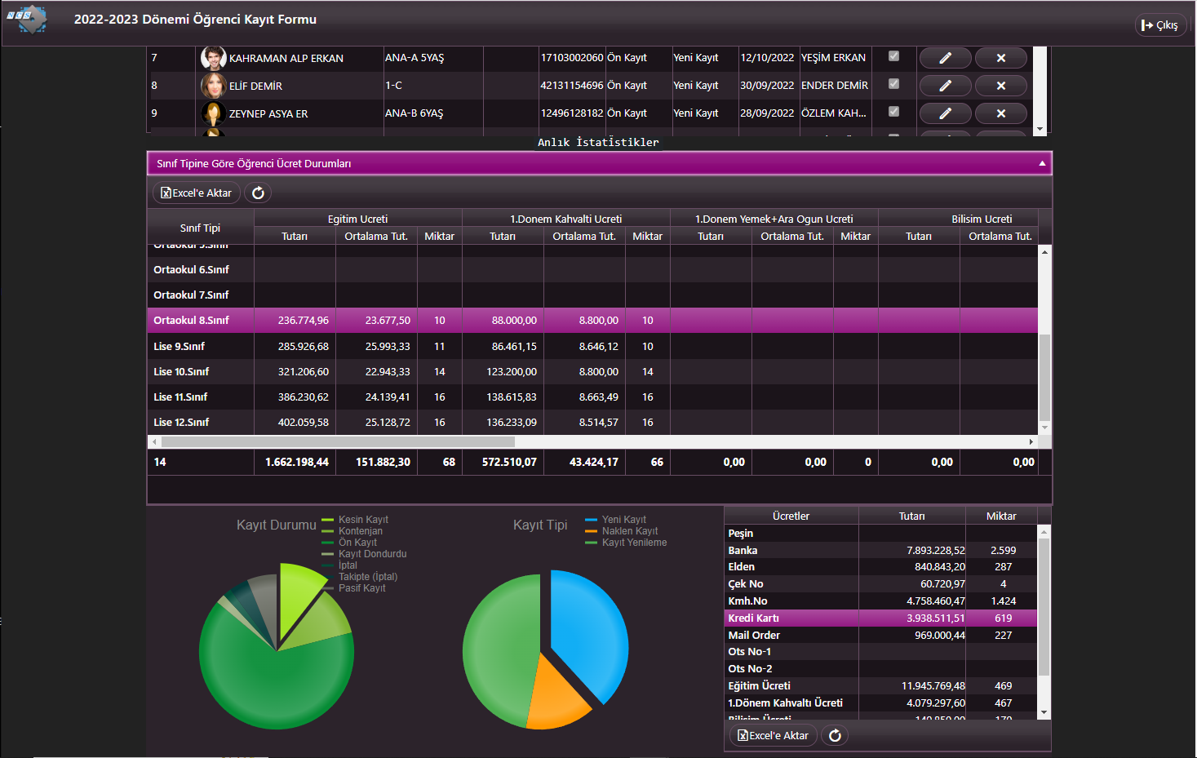Export Ücretler table with bottom Excel'e Aktar

pos(774,735)
